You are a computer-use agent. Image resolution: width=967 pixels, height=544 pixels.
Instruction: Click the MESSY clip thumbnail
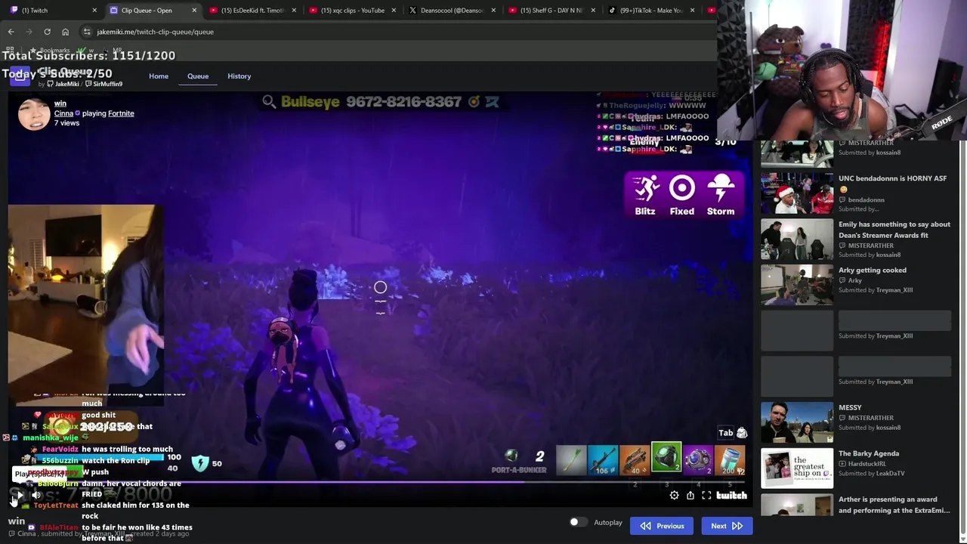(x=797, y=422)
